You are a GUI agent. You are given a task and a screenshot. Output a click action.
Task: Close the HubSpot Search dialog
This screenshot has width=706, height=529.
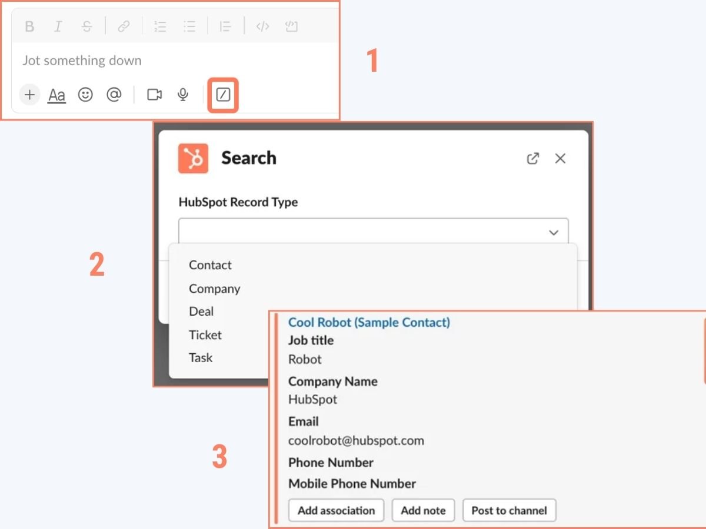[x=560, y=159]
